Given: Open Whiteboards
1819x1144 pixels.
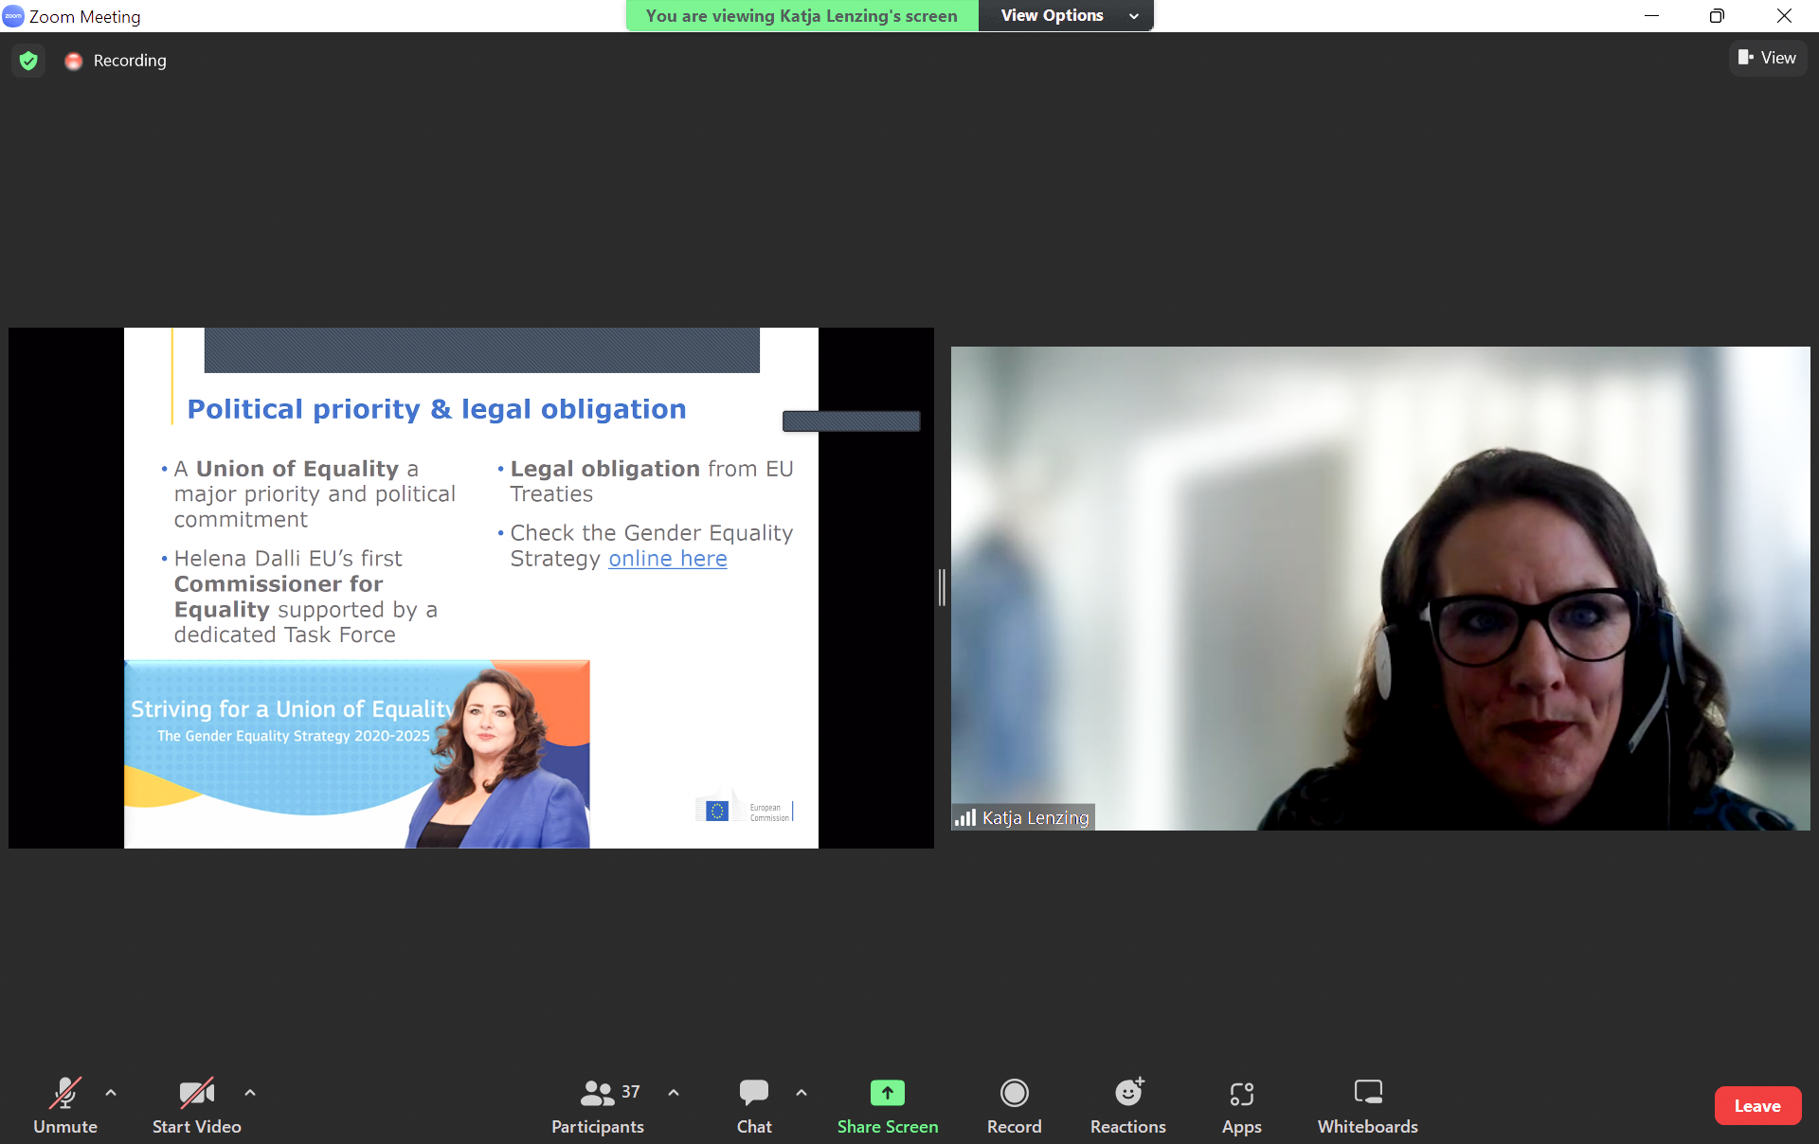Looking at the screenshot, I should 1367,1104.
